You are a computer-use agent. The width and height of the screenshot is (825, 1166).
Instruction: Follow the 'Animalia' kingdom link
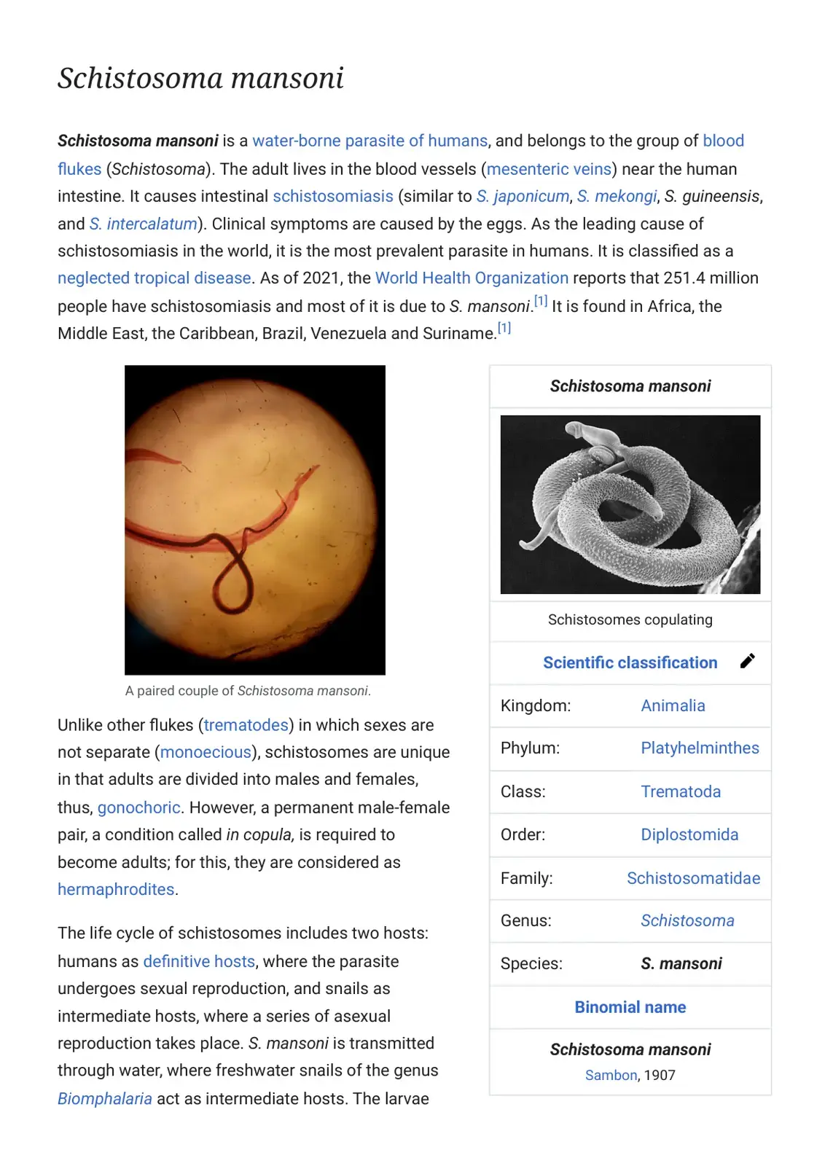pos(673,705)
